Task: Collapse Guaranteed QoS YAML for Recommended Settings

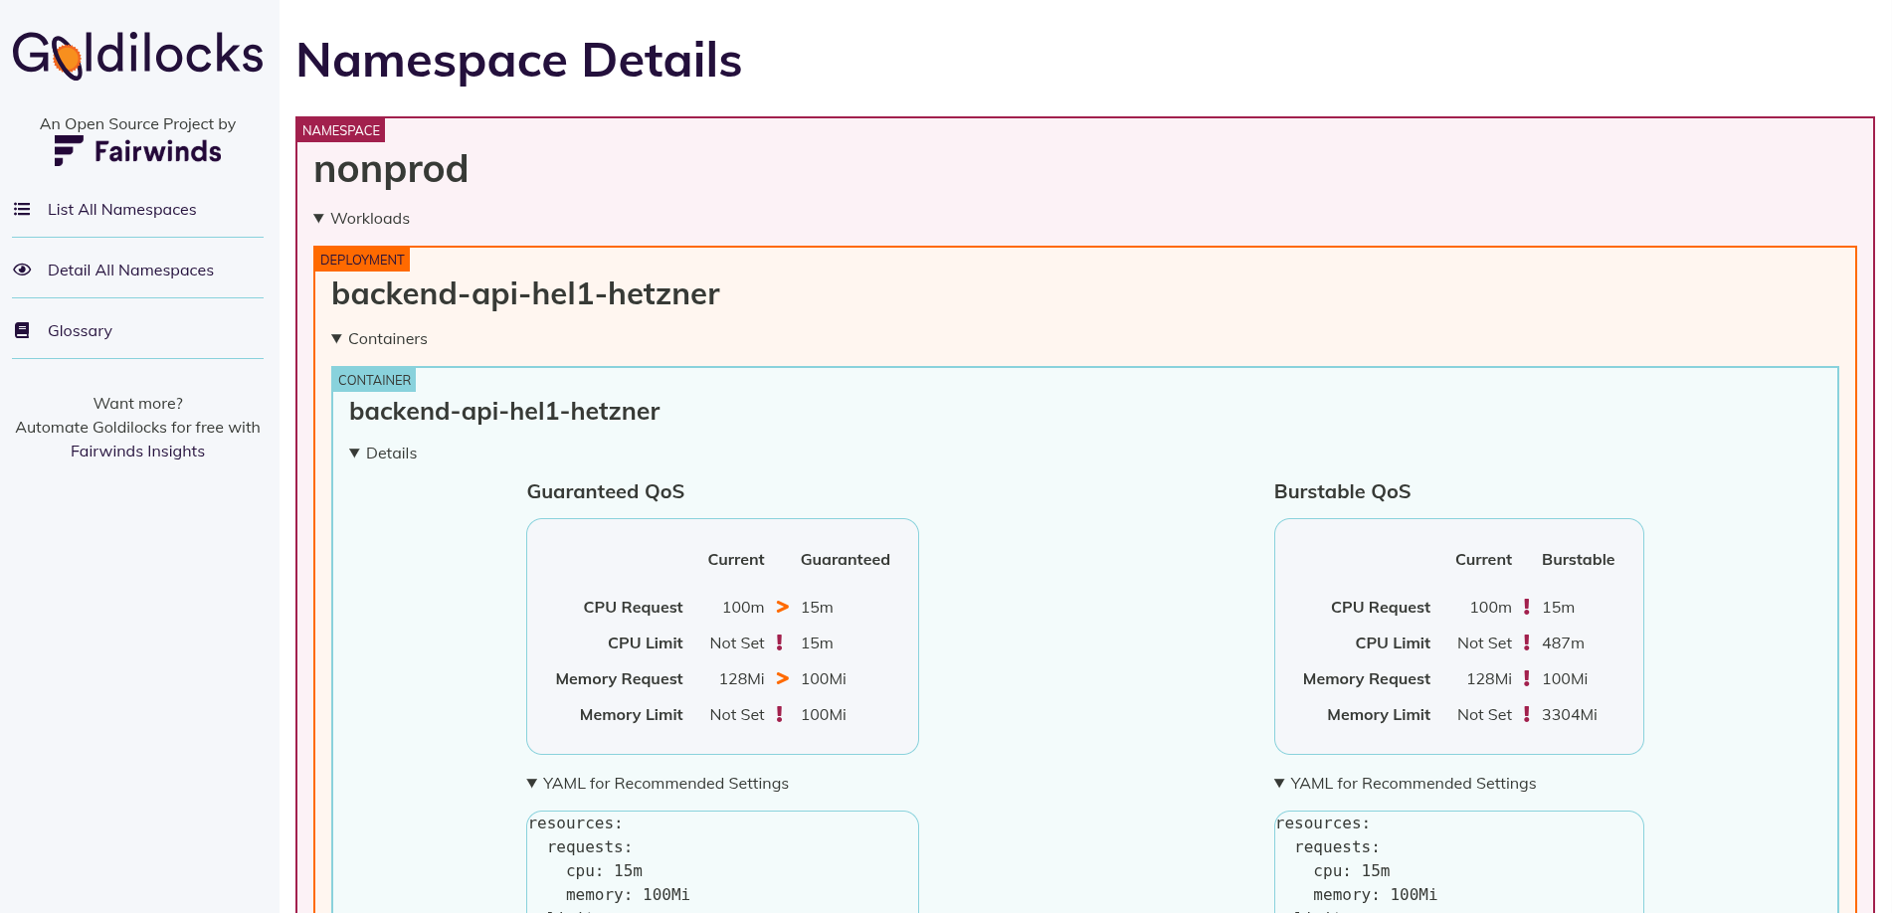Action: (x=658, y=784)
